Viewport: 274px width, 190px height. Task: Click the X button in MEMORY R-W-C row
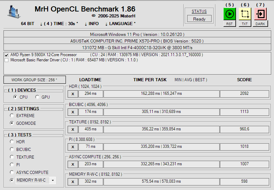[73, 182]
